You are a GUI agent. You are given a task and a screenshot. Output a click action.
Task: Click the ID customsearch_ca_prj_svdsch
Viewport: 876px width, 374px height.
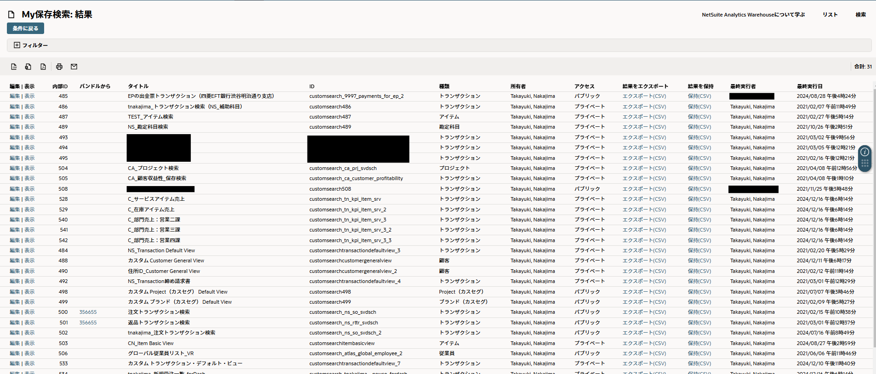(x=343, y=168)
